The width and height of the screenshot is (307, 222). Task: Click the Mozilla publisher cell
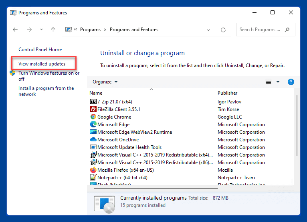pos(225,170)
